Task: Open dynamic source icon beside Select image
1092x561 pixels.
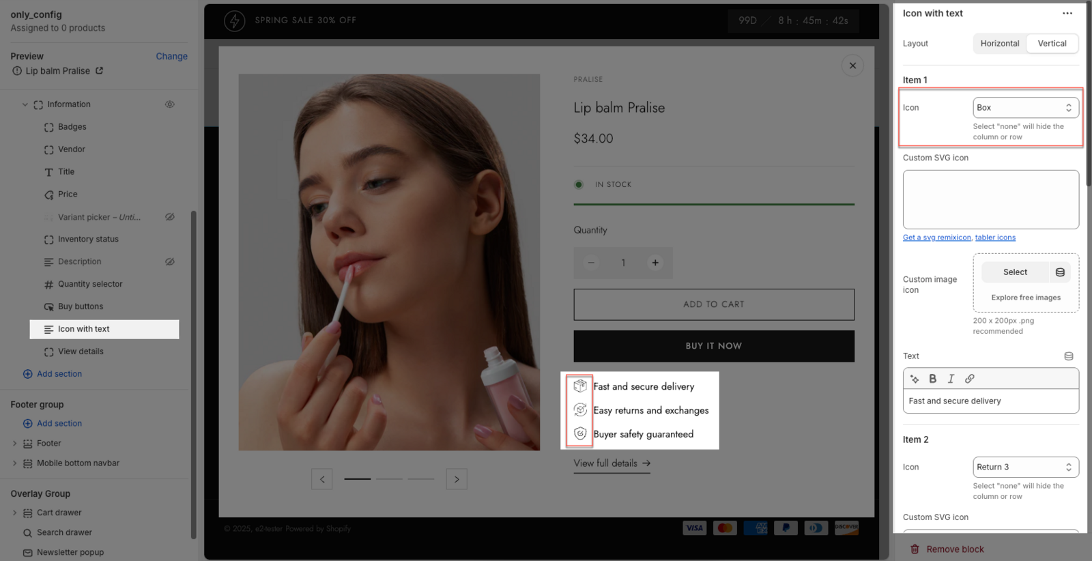Action: [1060, 272]
